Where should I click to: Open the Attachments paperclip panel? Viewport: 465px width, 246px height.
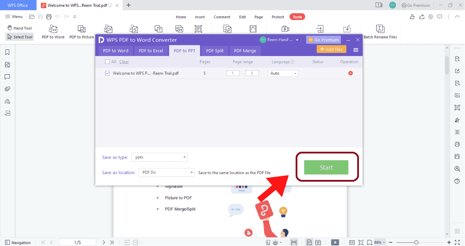[x=7, y=89]
